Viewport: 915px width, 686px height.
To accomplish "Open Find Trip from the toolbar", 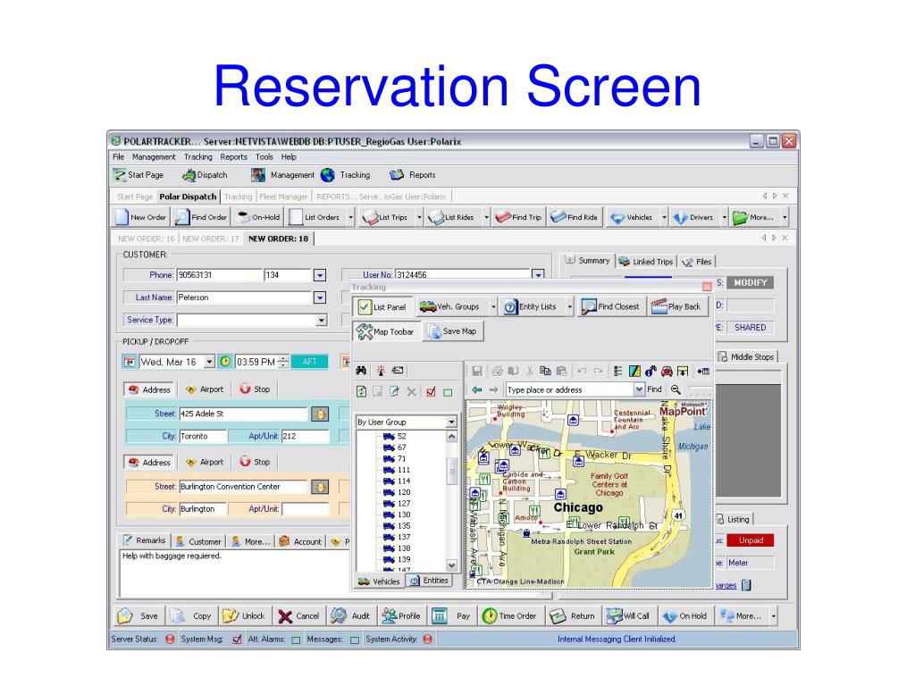I will [518, 217].
